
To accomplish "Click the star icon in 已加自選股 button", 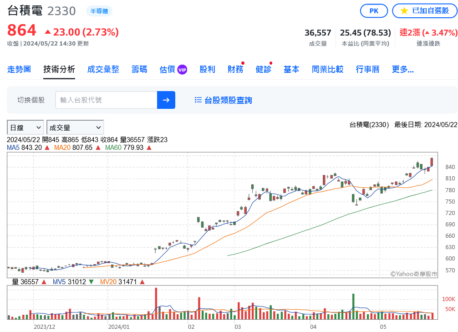I will (x=404, y=11).
